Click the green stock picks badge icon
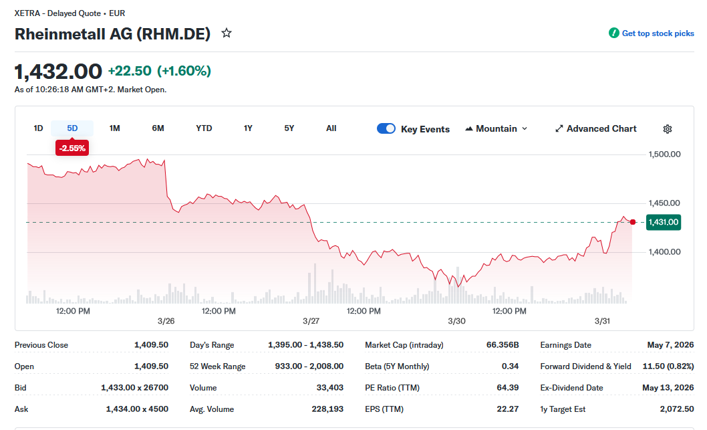This screenshot has width=707, height=430. [x=613, y=33]
